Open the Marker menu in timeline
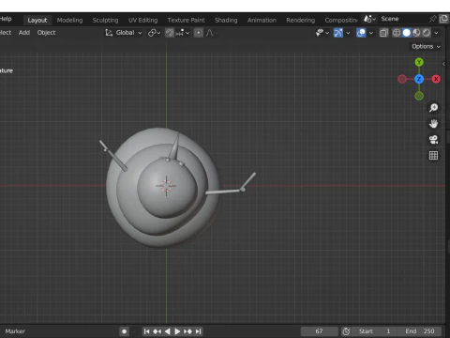Image resolution: width=450 pixels, height=338 pixels. 15,331
